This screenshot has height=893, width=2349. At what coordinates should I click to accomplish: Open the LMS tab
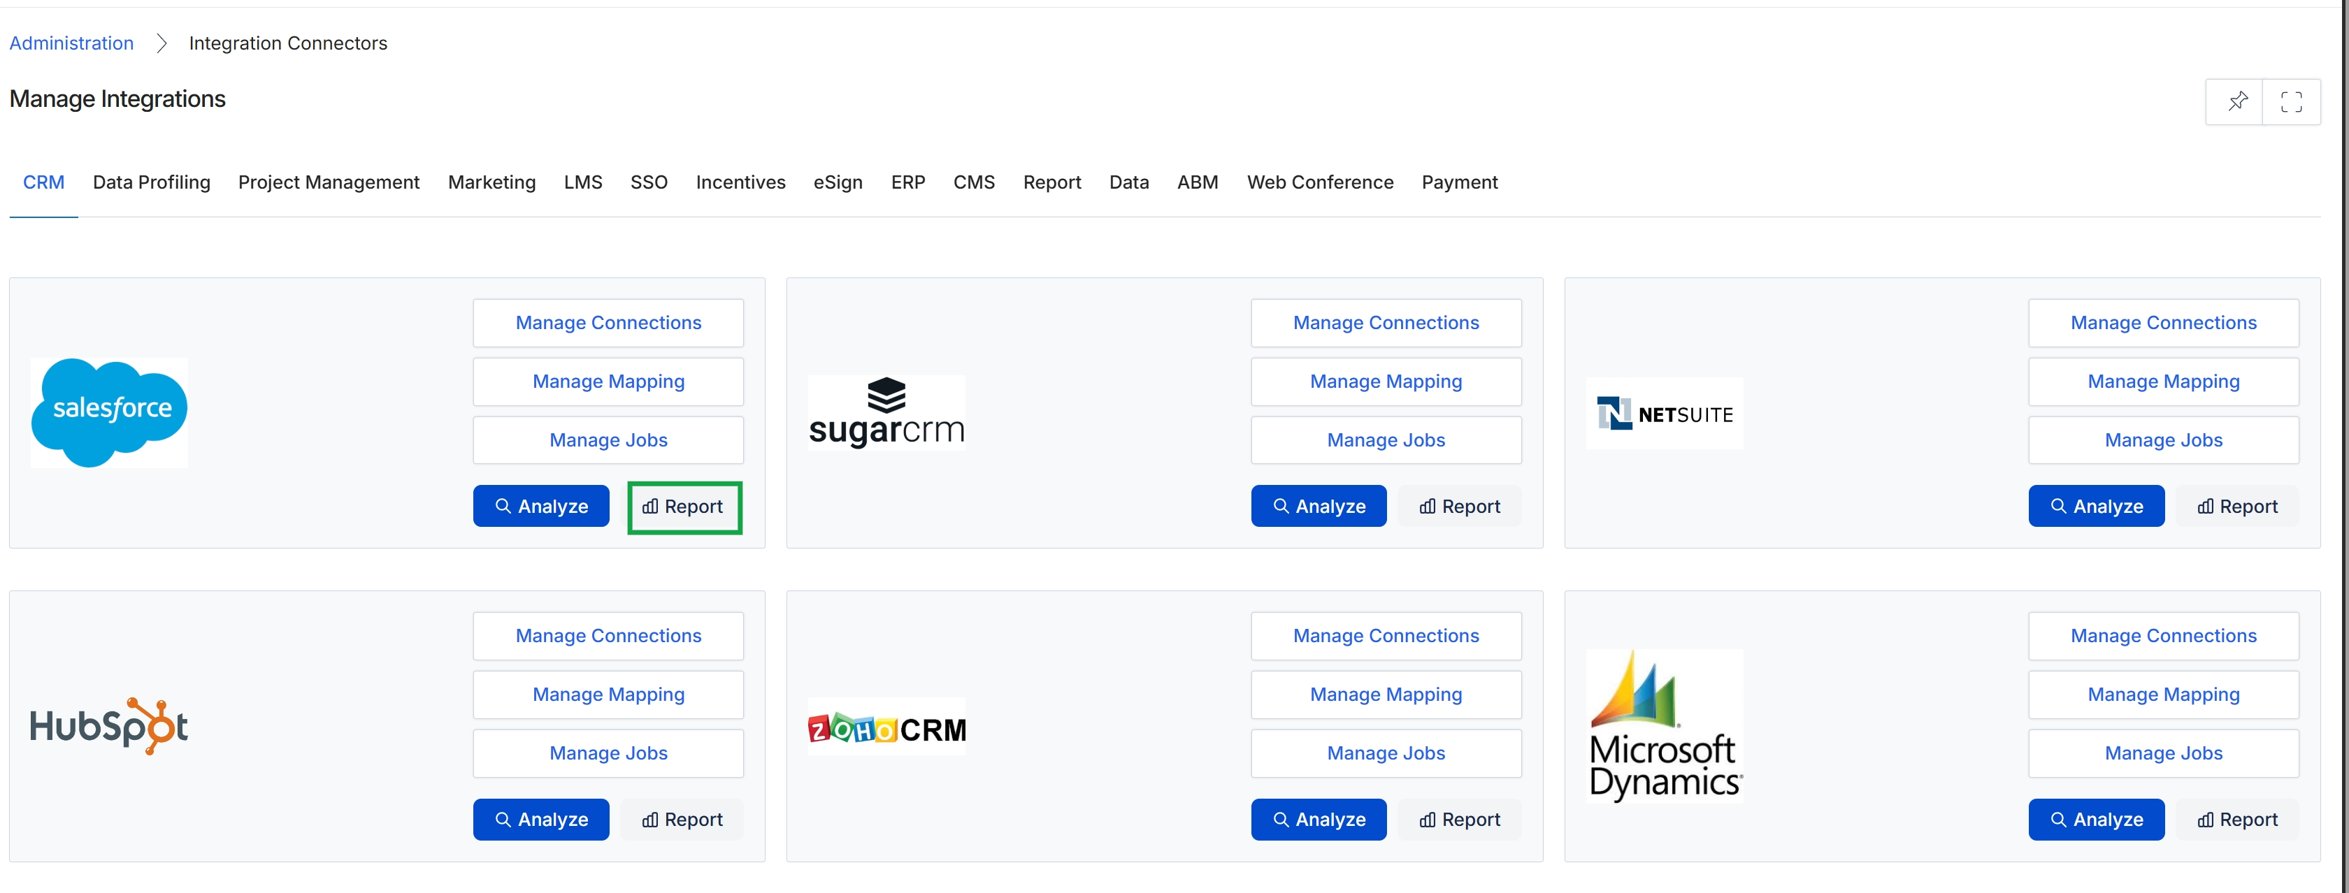582,182
